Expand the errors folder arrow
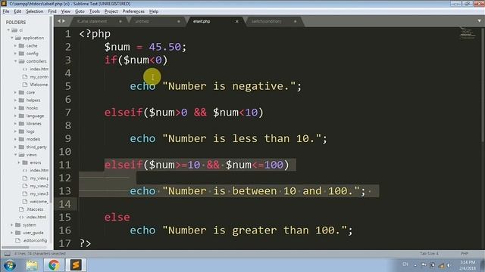The image size is (485, 272). (x=19, y=162)
